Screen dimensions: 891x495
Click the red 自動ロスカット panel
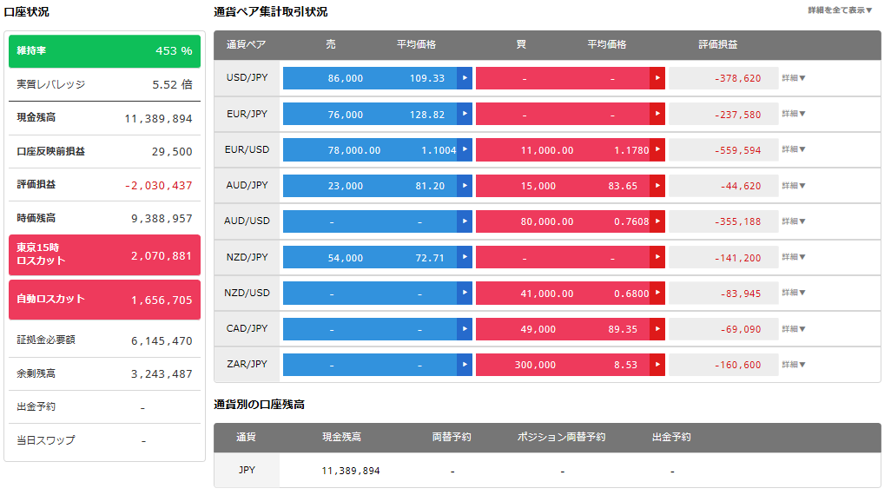coord(104,300)
